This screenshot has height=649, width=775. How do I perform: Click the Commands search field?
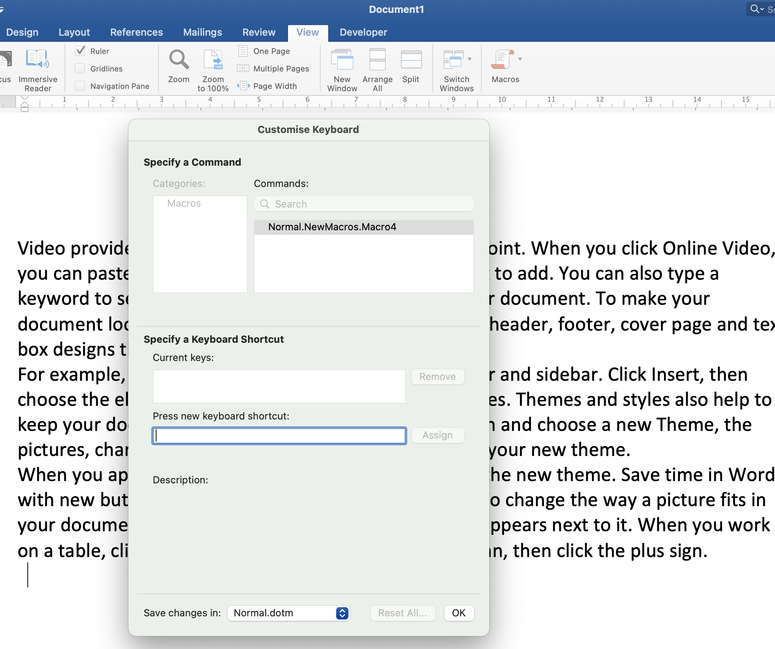point(364,204)
